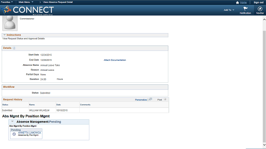Open Request History grid popup icon
This screenshot has width=266, height=149.
[x=150, y=99]
